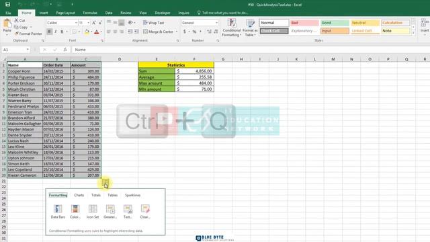
Task: Click the Save icon in title bar
Action: [x=7, y=4]
